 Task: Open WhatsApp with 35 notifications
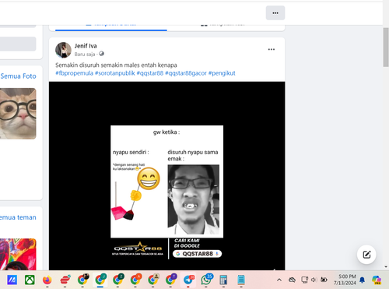[x=206, y=280]
